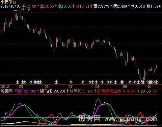Click the 17.12 high price label
Screen dimensions: 162x127
(25, 10)
